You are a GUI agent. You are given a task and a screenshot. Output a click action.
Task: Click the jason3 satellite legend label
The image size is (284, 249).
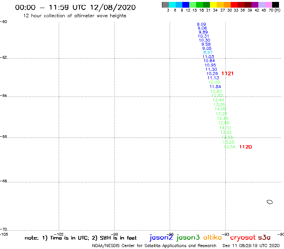188,238
